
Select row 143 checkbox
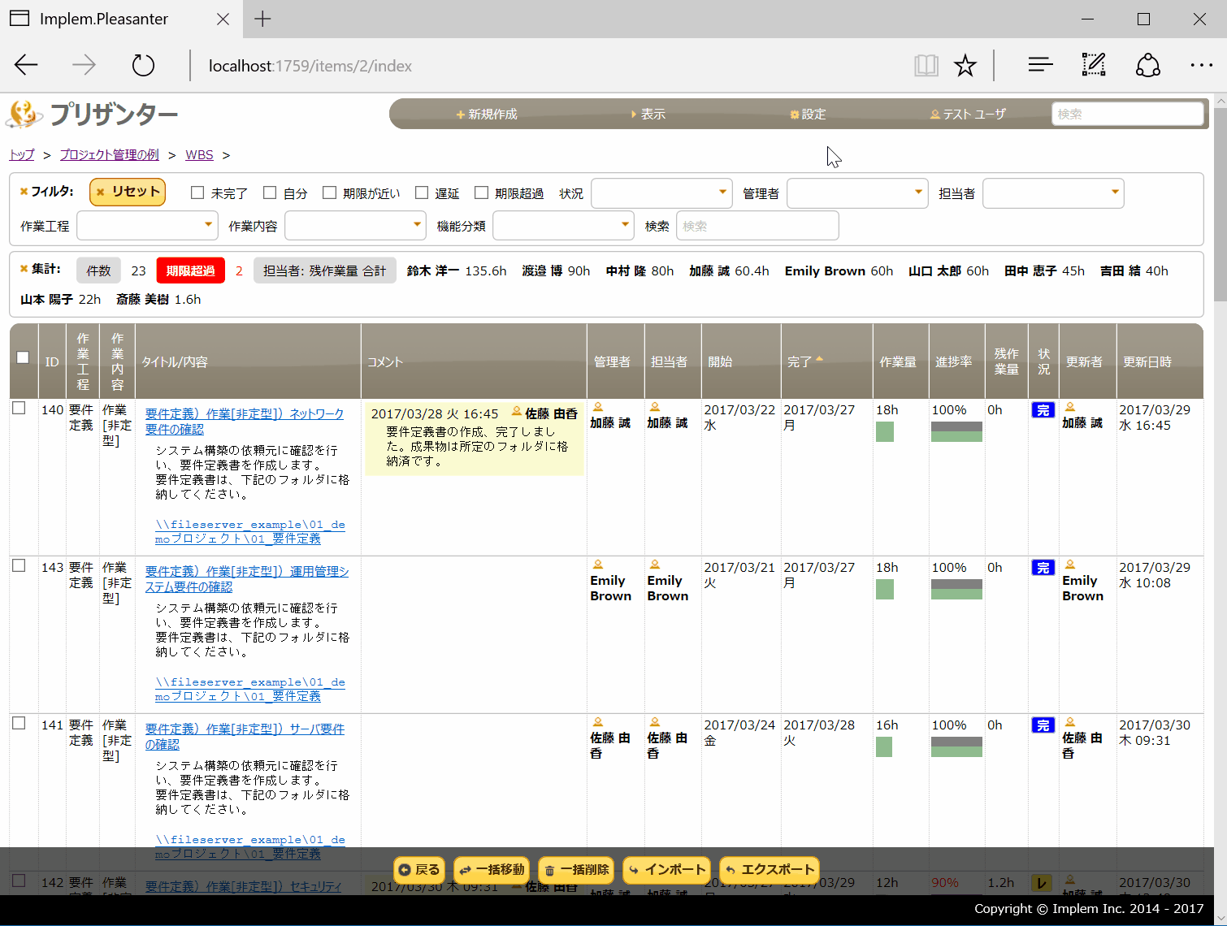[19, 565]
